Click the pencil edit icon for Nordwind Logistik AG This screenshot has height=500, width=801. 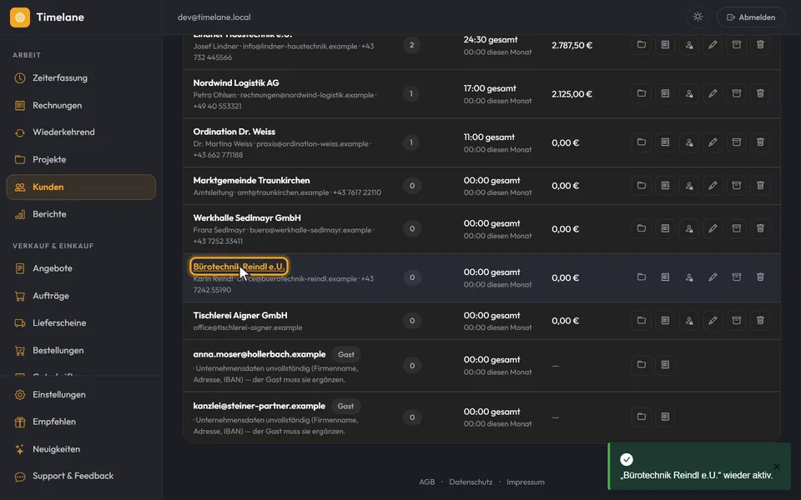click(713, 93)
